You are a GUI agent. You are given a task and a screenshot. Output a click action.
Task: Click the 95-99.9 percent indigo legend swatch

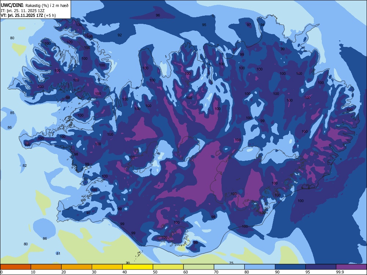coord(321,267)
